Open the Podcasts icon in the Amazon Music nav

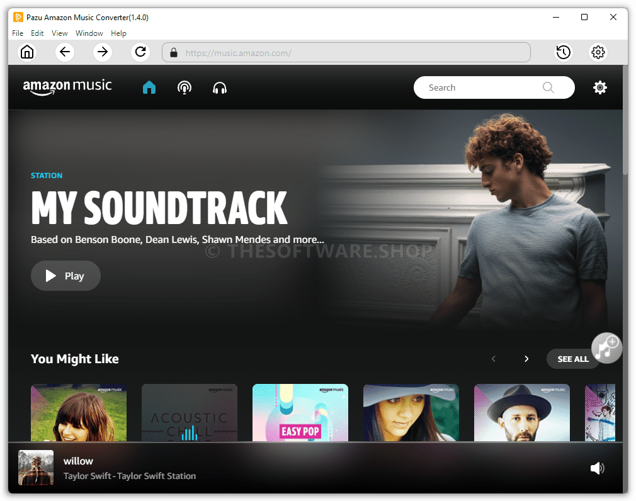(x=185, y=87)
